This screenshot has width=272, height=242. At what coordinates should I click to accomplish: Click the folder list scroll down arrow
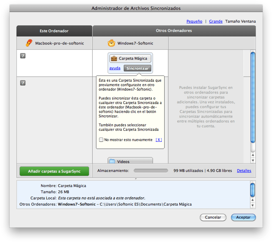tap(253, 161)
